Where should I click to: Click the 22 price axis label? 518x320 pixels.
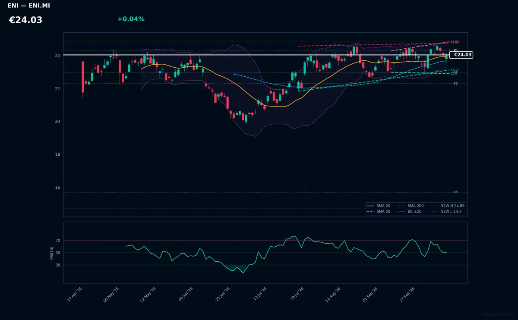click(x=57, y=89)
